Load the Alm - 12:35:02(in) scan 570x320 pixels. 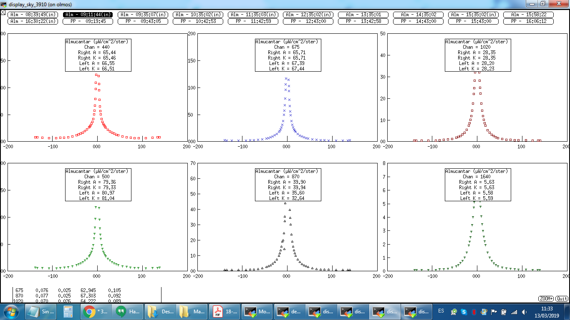(308, 15)
